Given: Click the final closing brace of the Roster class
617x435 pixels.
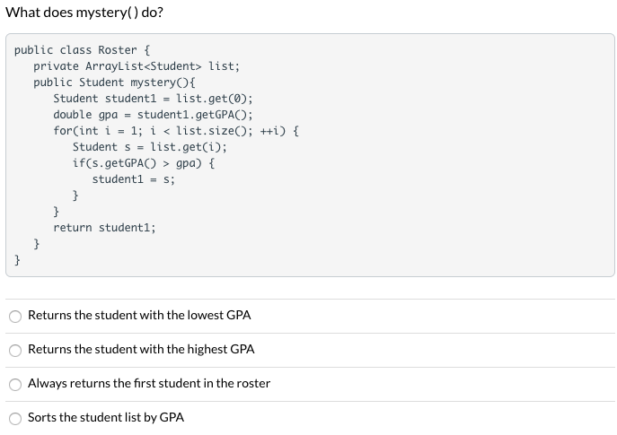Looking at the screenshot, I should (17, 260).
